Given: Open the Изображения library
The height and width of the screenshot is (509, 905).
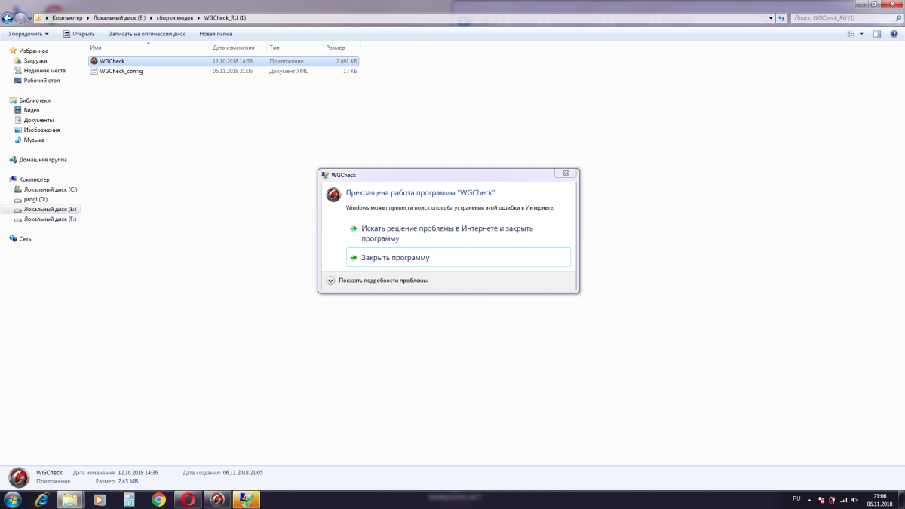Looking at the screenshot, I should click(x=41, y=130).
